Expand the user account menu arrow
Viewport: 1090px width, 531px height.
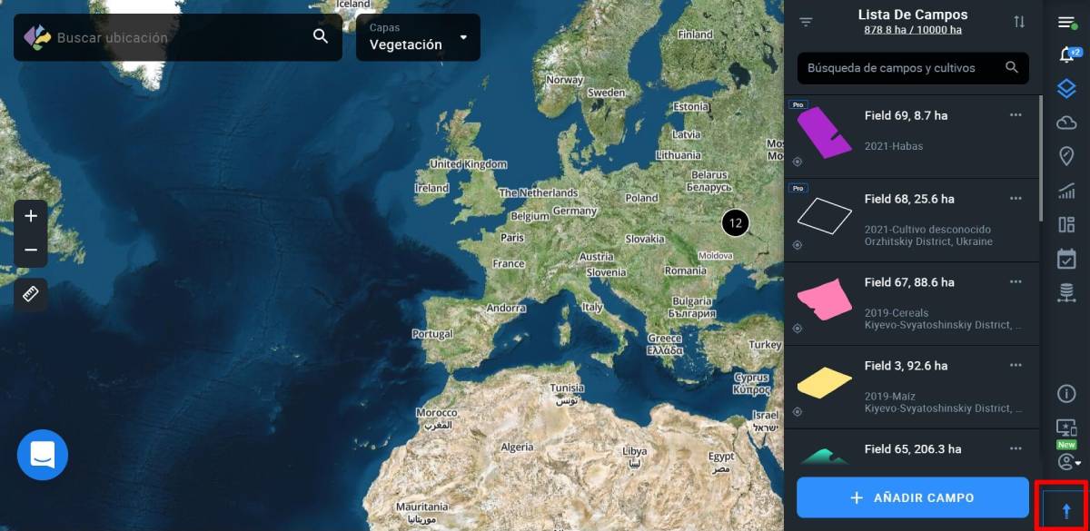(1078, 464)
